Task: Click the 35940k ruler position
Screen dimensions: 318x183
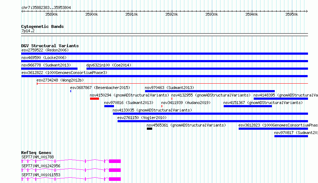Action: (252, 14)
